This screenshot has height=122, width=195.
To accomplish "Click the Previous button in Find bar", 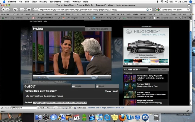I will [x=50, y=108].
